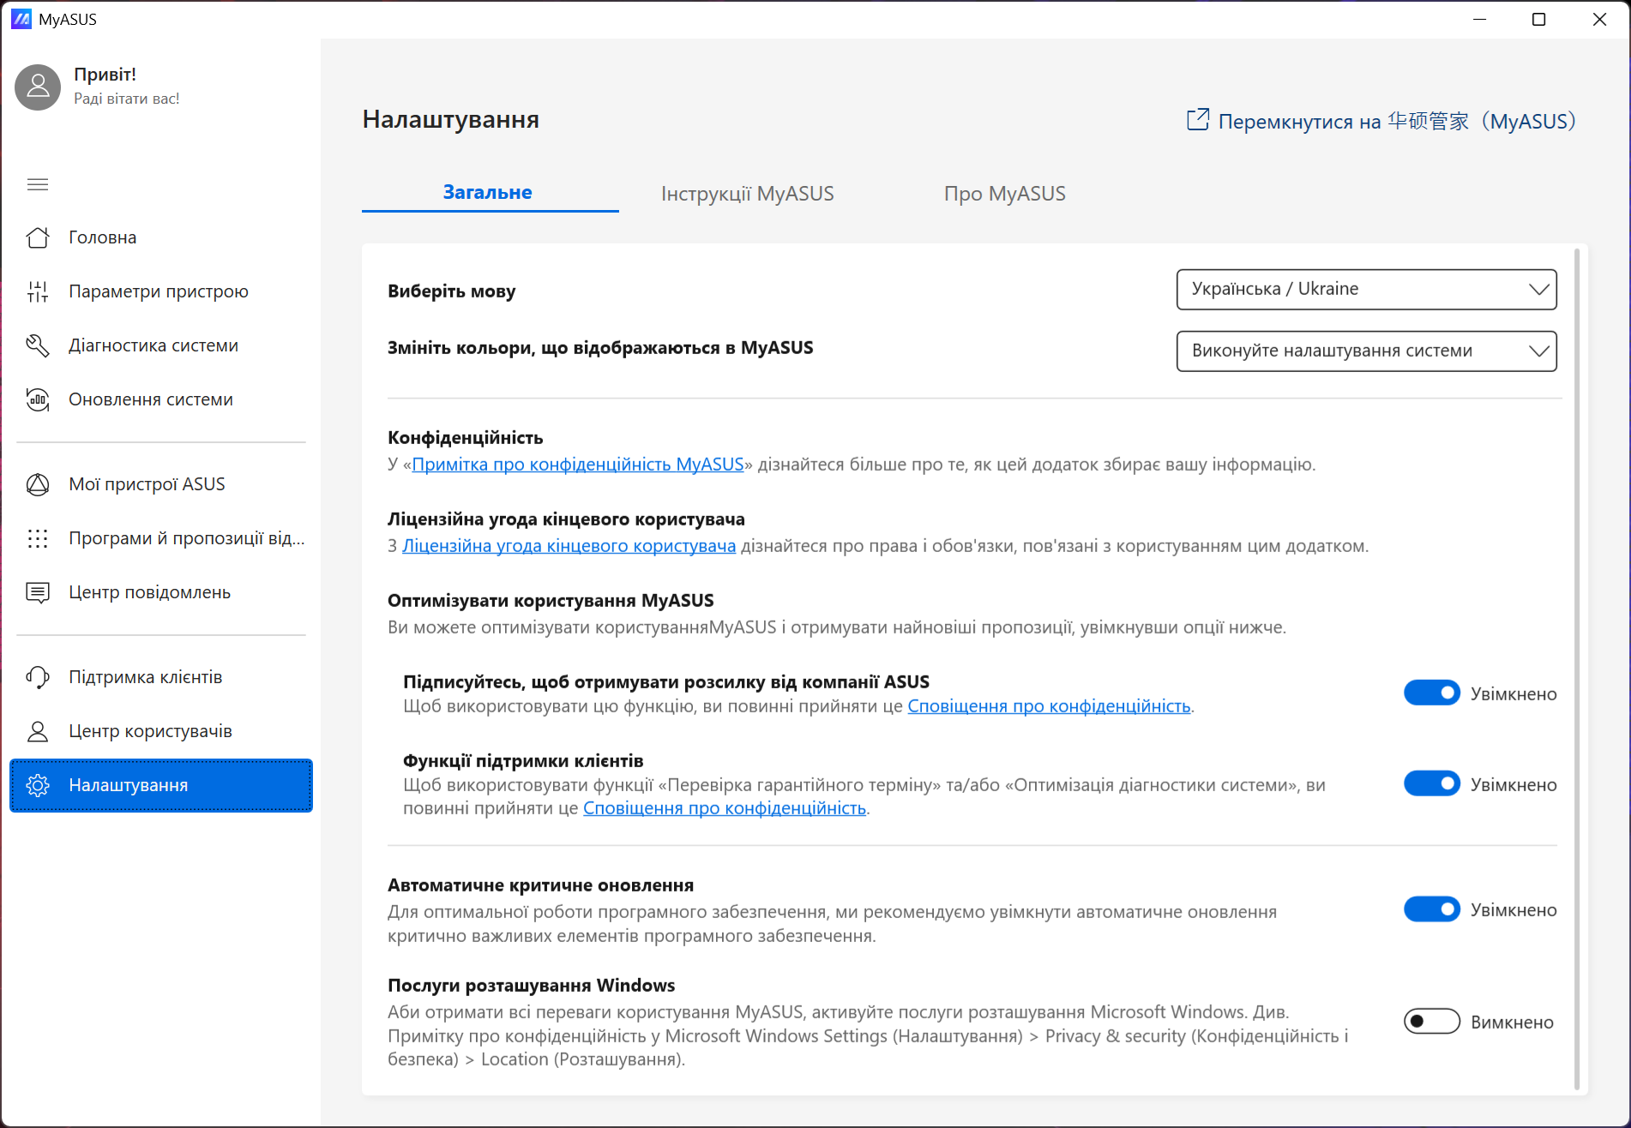Viewport: 1631px width, 1128px height.
Task: Click the Параметри пристрою sliders icon
Action: 38,291
